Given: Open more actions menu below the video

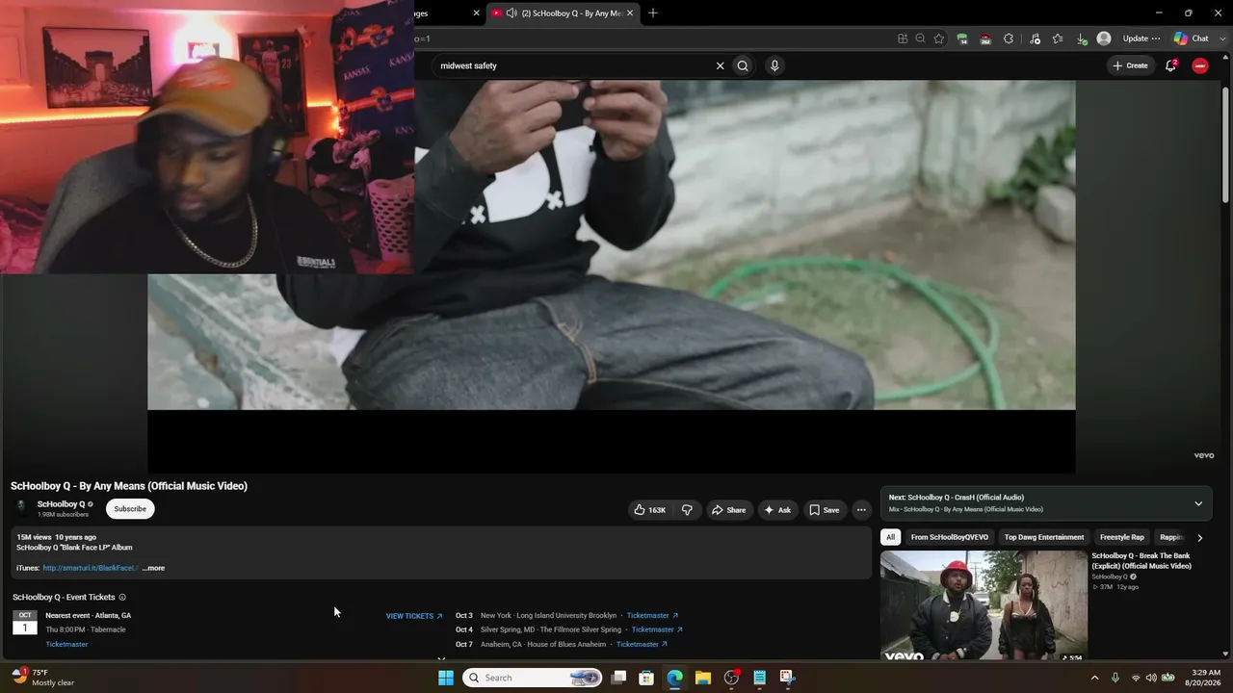Looking at the screenshot, I should 861,510.
